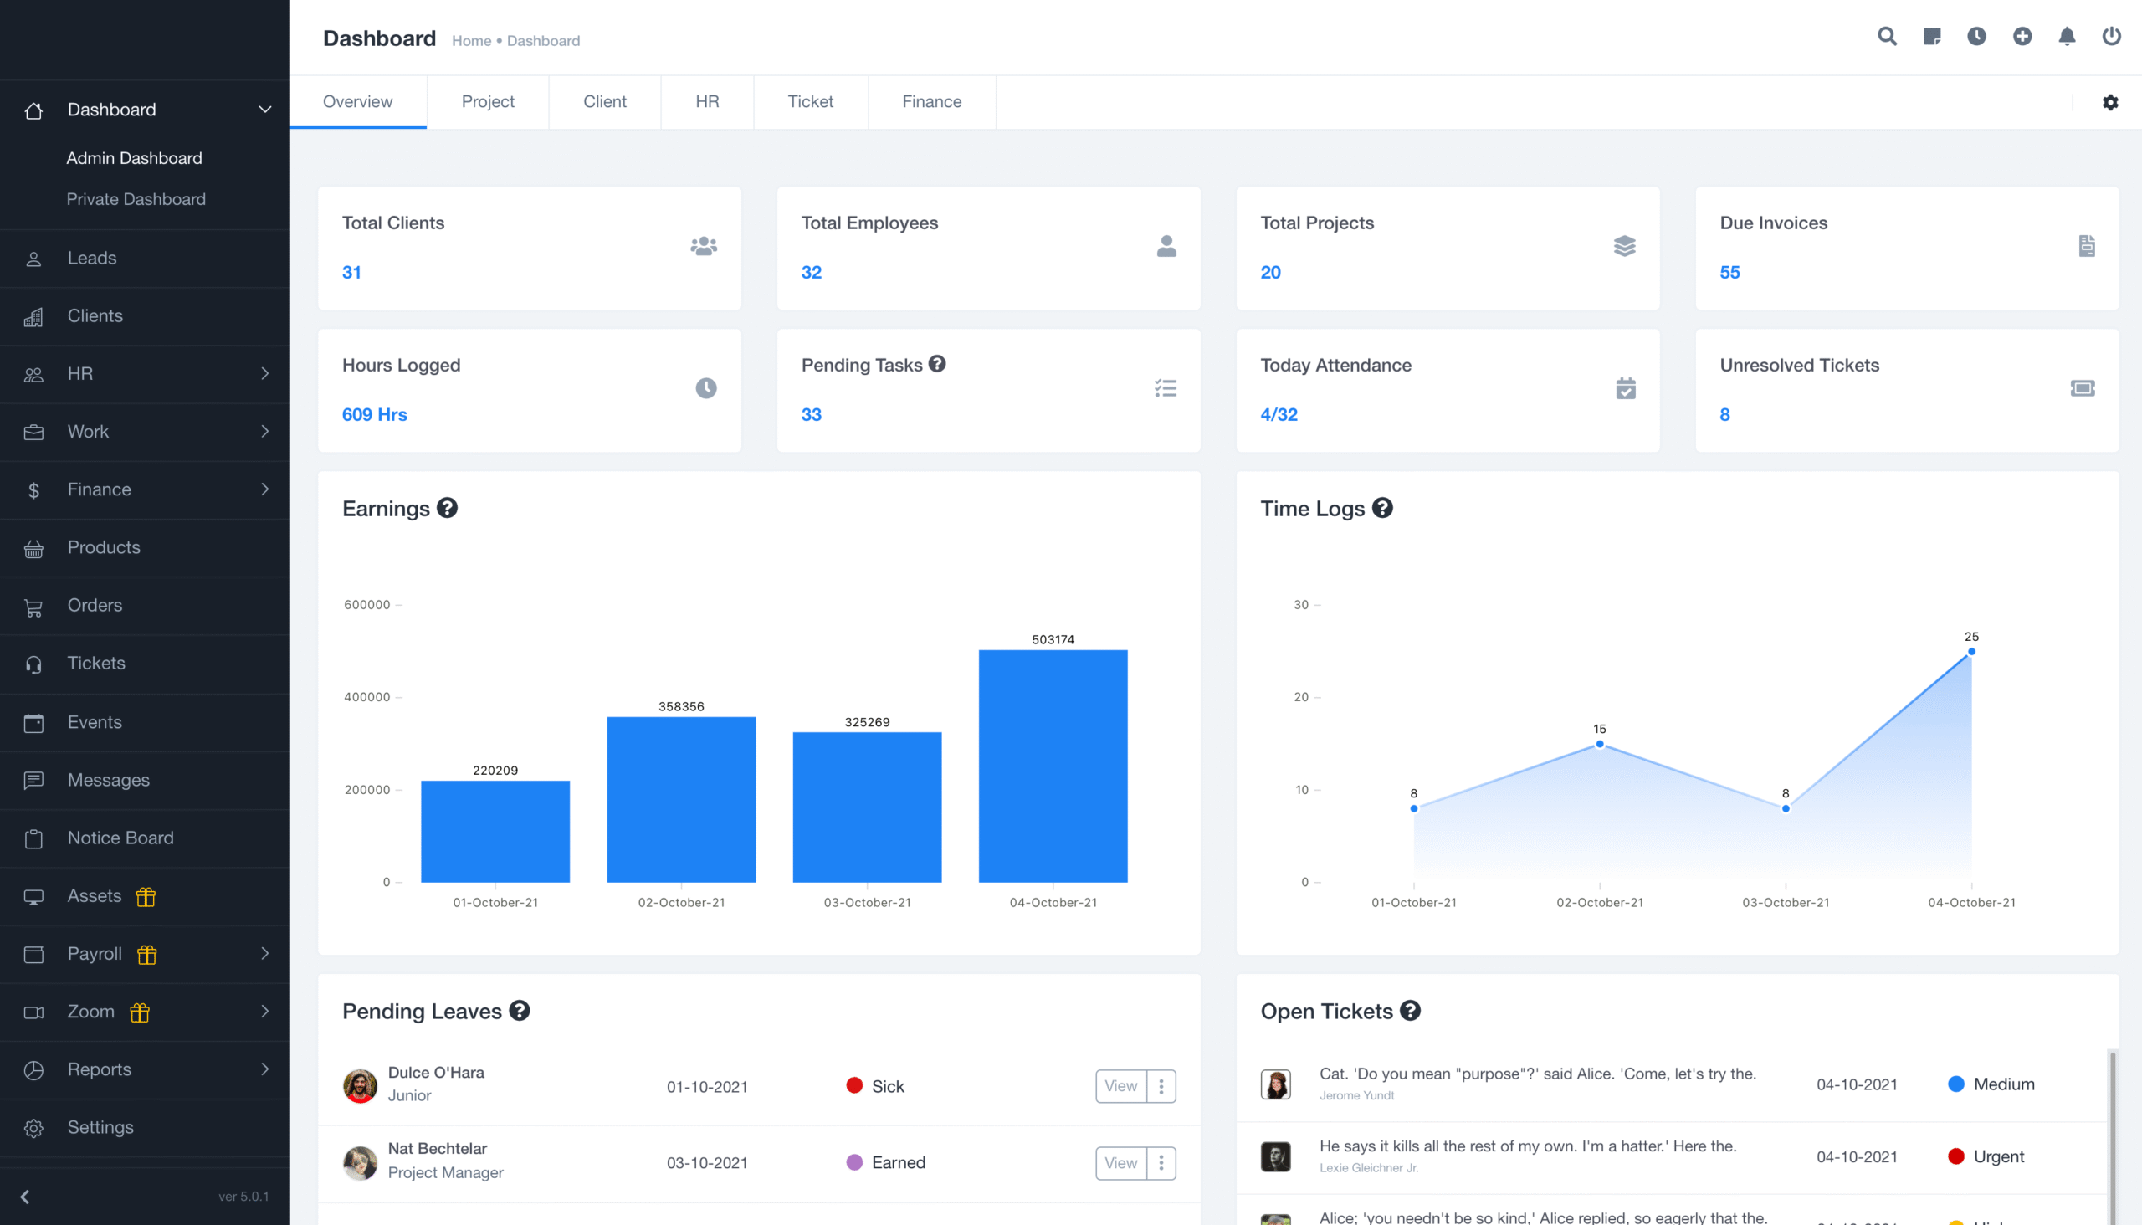
Task: Switch to the Project tab
Action: pyautogui.click(x=487, y=102)
